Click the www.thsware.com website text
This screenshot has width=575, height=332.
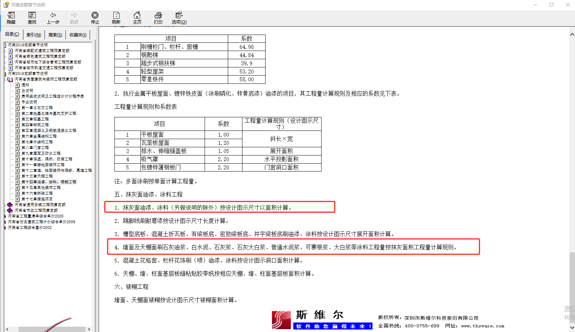tap(483, 326)
